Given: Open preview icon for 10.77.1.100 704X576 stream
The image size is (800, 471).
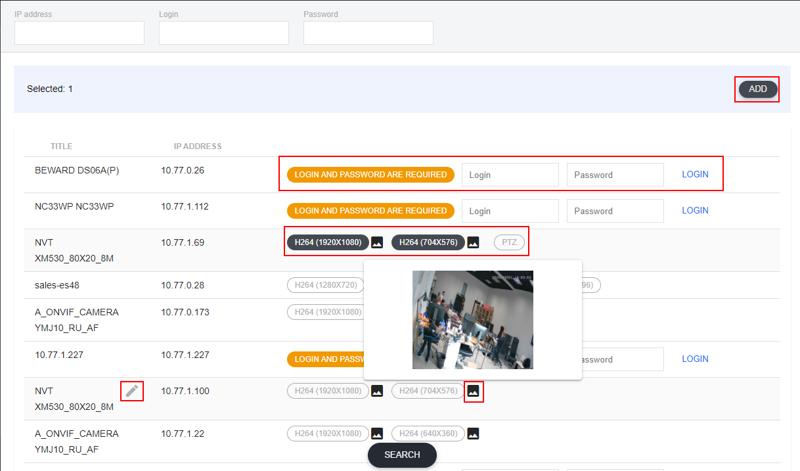Looking at the screenshot, I should coord(473,391).
